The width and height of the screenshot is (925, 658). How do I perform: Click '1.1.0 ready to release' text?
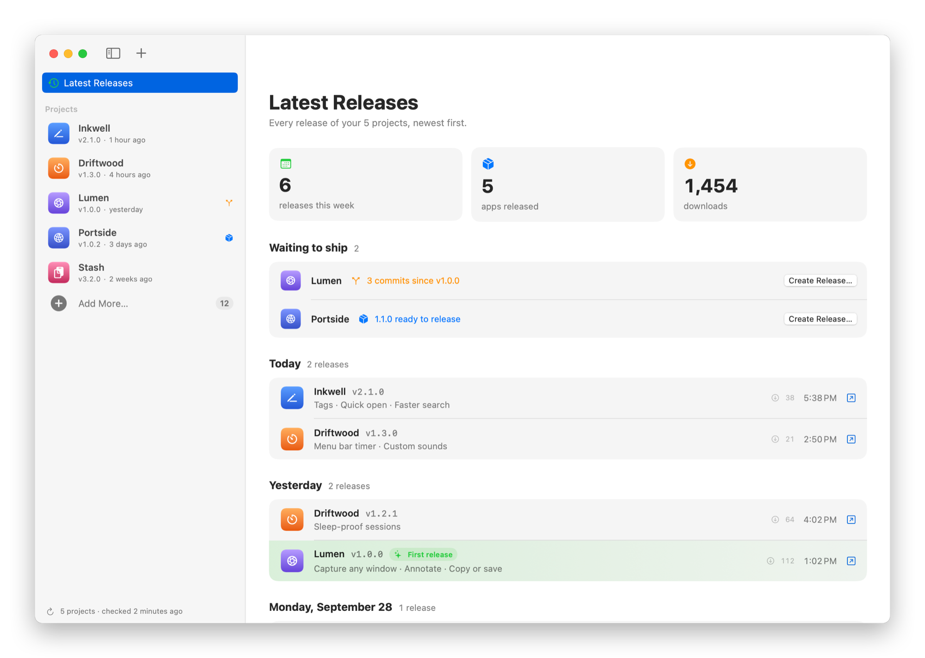[417, 319]
